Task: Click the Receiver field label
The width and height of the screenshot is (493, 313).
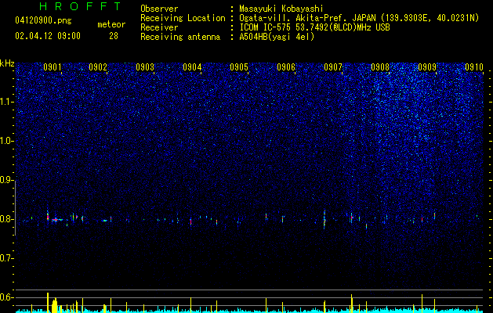Action: [159, 27]
